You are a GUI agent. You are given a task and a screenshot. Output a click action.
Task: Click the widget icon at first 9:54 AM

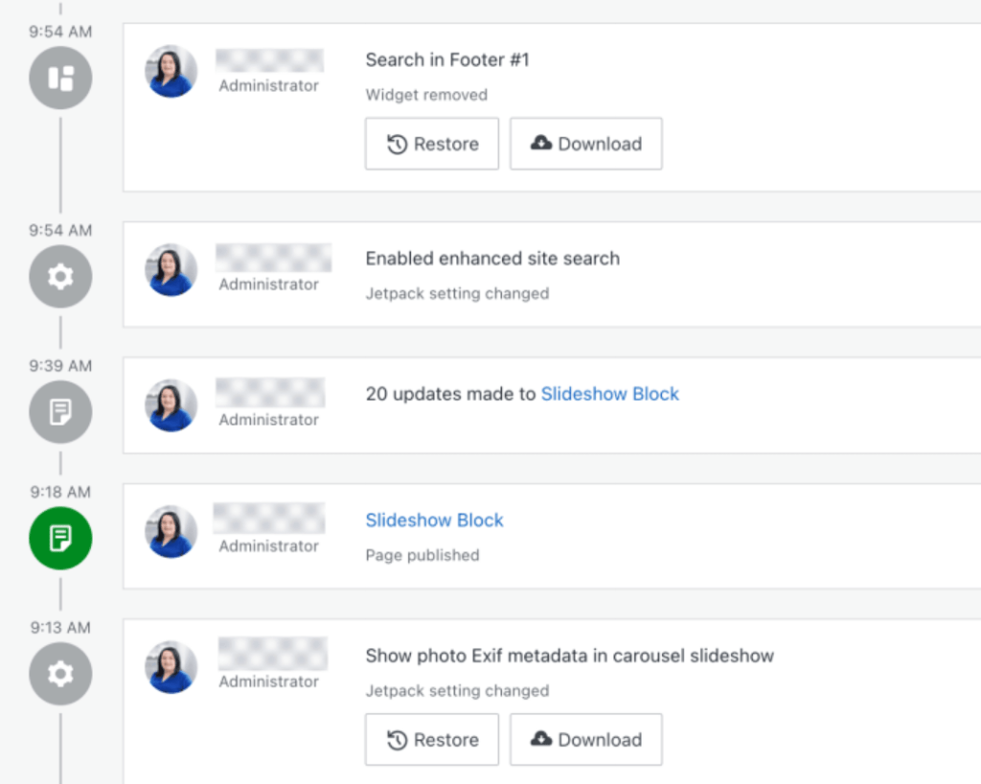tap(60, 78)
